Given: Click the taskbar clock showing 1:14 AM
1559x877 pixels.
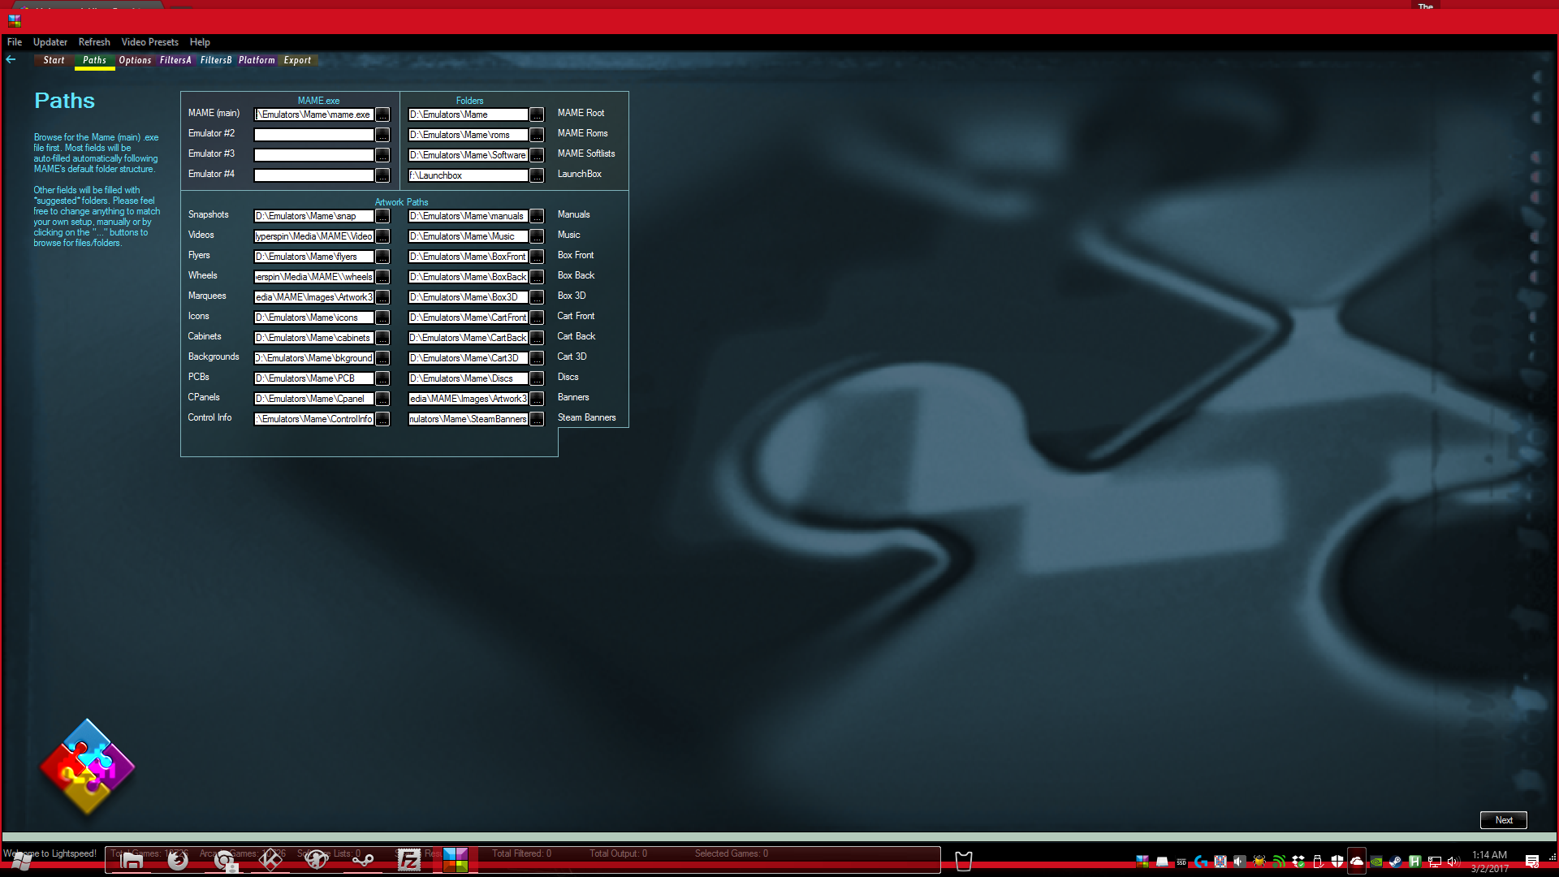Looking at the screenshot, I should point(1490,862).
